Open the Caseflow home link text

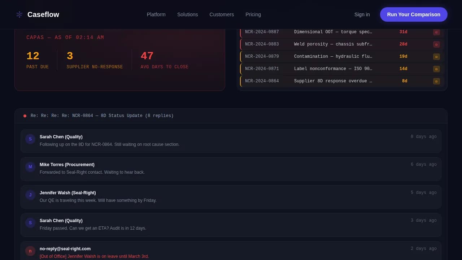tap(43, 14)
